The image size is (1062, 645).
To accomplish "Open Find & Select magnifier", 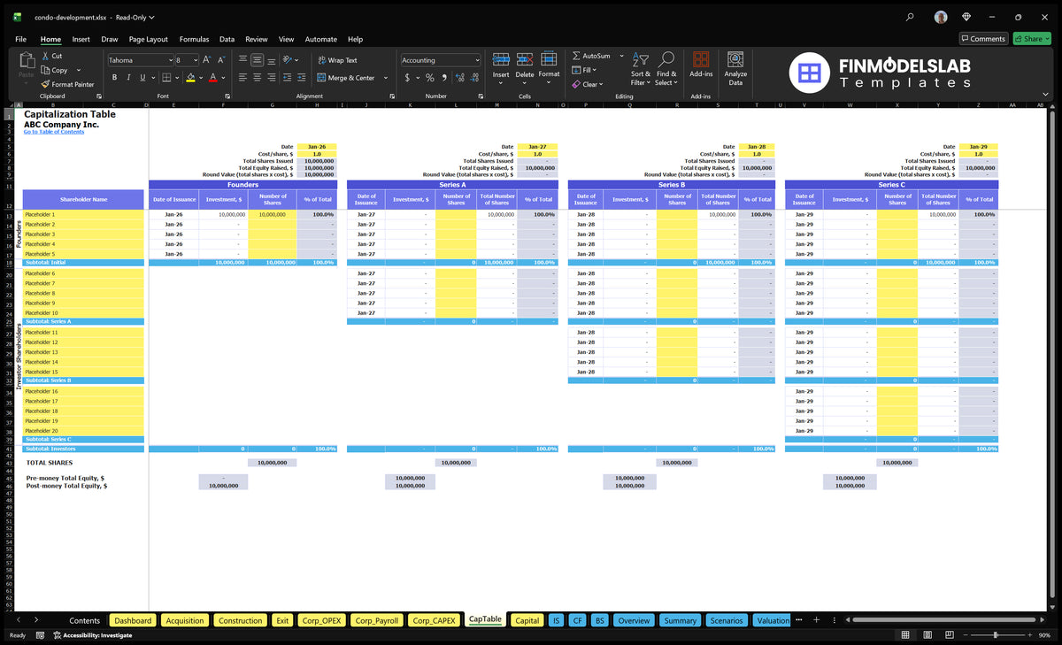I will (x=666, y=69).
